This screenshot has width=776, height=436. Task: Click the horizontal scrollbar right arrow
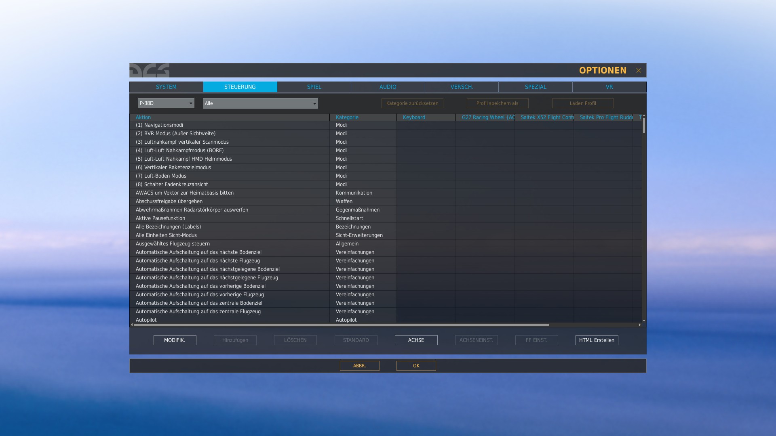[639, 325]
